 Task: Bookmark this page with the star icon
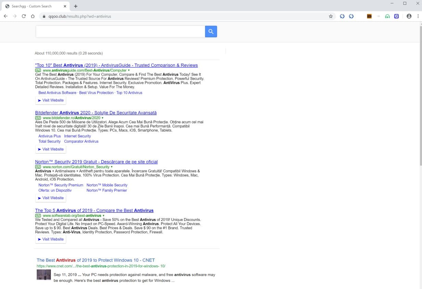(x=331, y=16)
